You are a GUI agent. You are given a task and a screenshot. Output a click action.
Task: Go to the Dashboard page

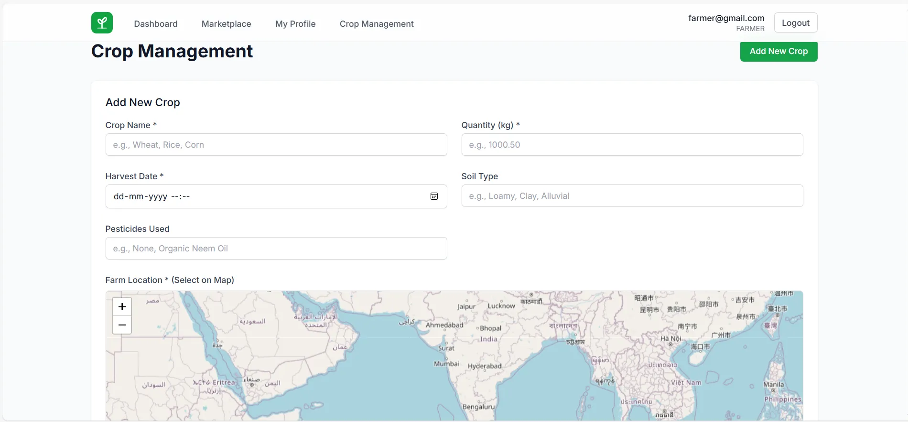(x=156, y=24)
